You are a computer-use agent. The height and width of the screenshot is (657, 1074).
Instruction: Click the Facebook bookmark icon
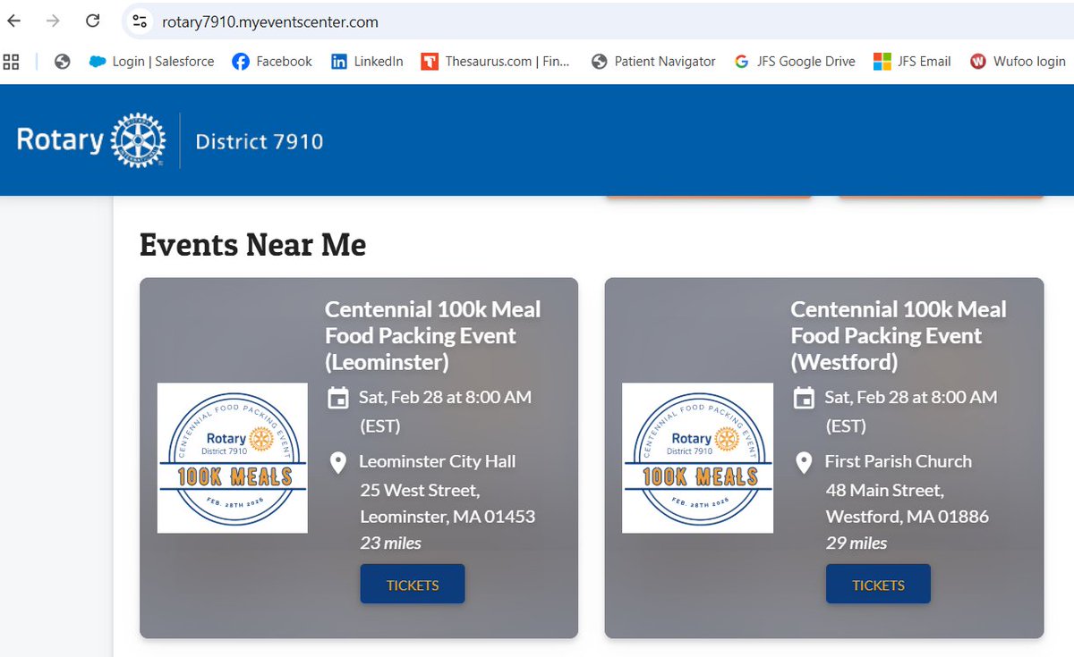(x=238, y=61)
